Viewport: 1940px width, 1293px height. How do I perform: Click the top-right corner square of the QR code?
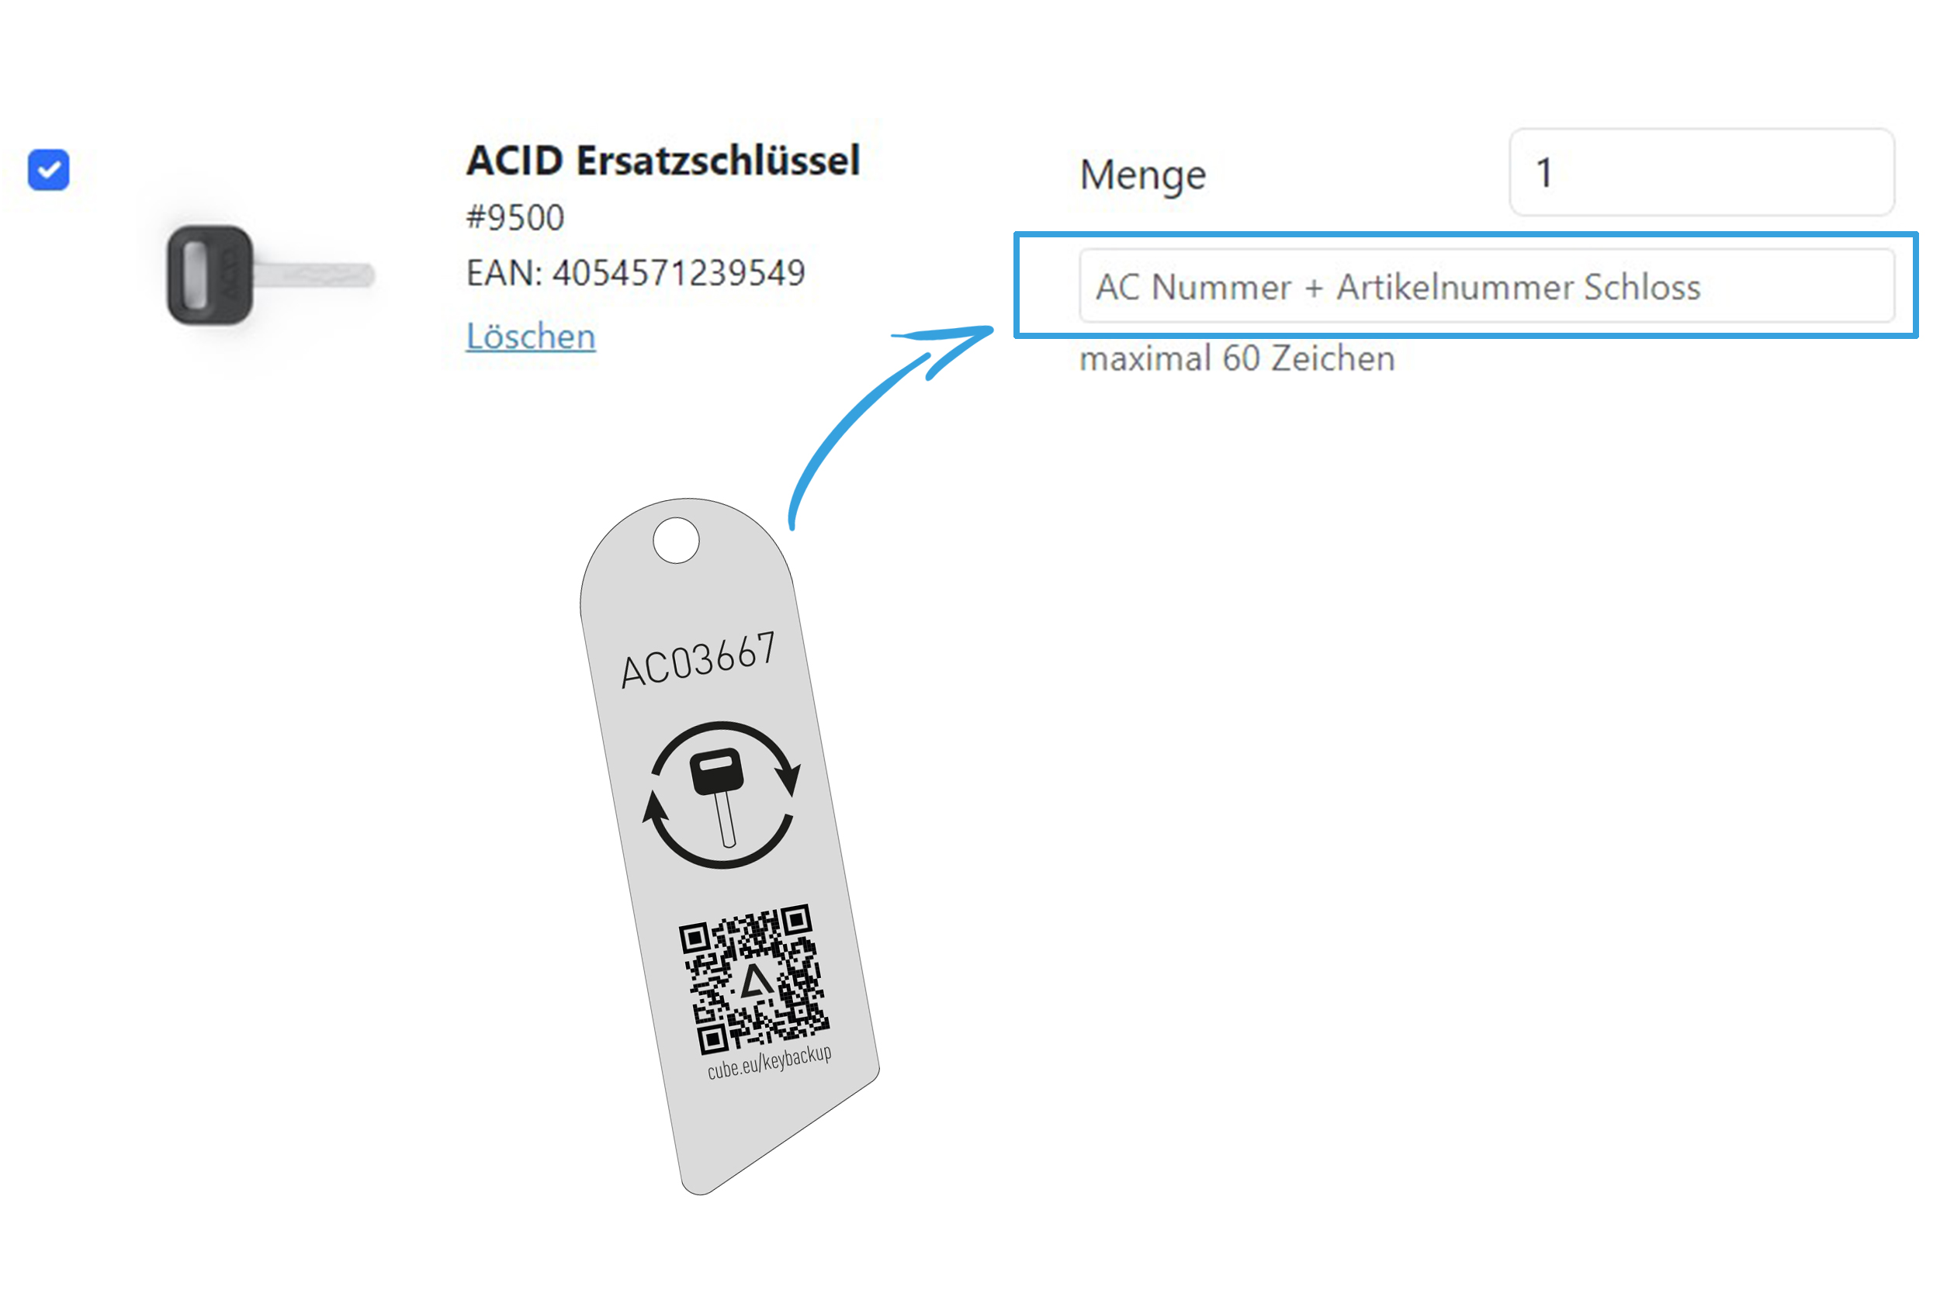796,919
